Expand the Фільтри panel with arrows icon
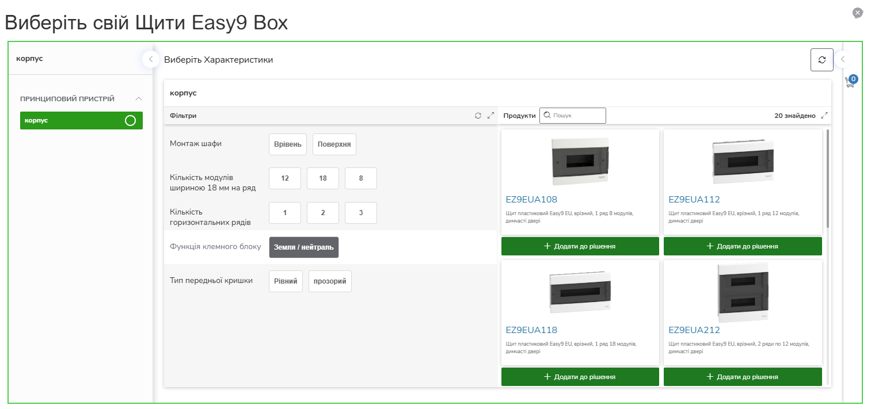The height and width of the screenshot is (409, 871). [x=490, y=116]
